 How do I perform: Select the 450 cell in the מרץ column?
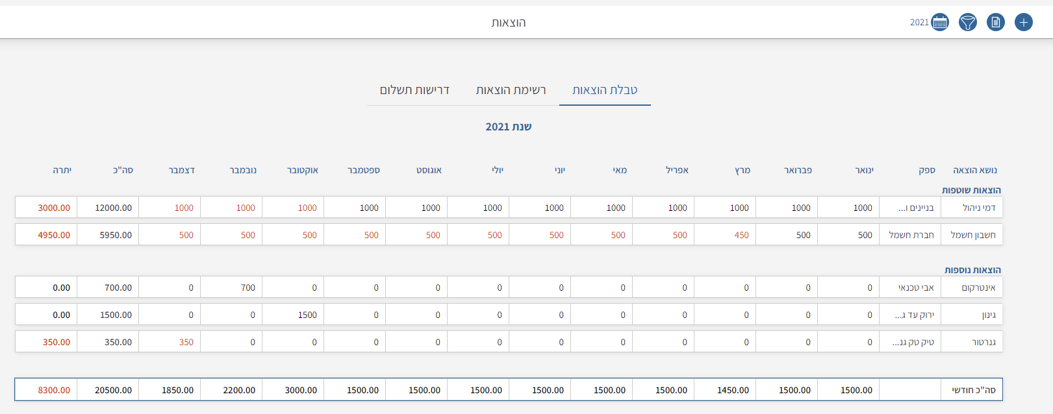tap(741, 235)
